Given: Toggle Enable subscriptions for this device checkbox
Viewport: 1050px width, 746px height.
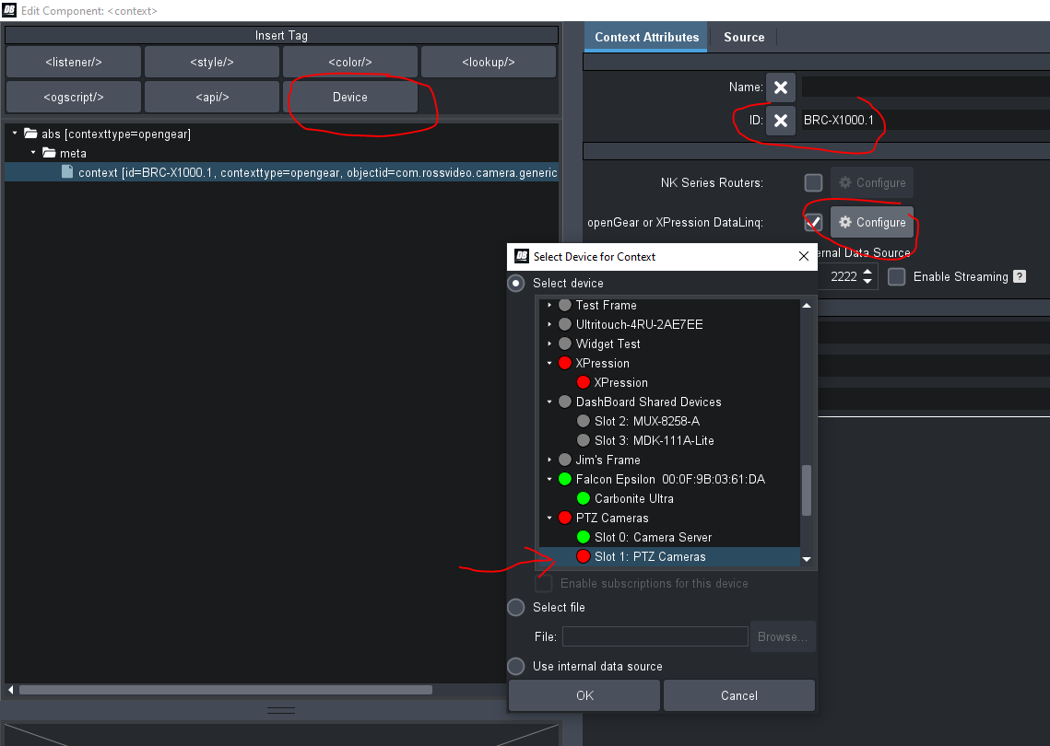Looking at the screenshot, I should pos(544,583).
